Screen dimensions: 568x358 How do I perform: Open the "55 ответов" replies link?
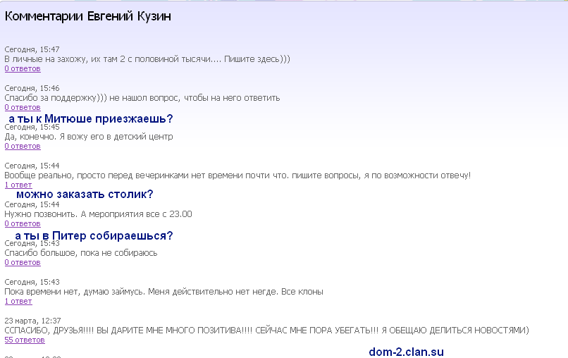click(x=25, y=340)
